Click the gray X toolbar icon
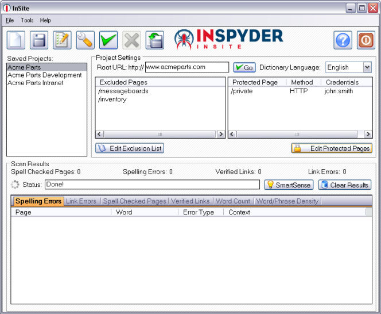Image resolution: width=381 pixels, height=314 pixels. pyautogui.click(x=131, y=40)
